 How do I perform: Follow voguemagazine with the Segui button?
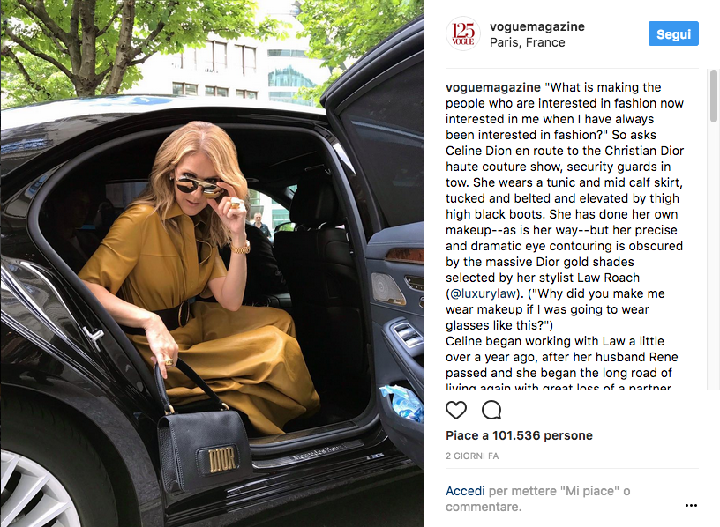673,33
